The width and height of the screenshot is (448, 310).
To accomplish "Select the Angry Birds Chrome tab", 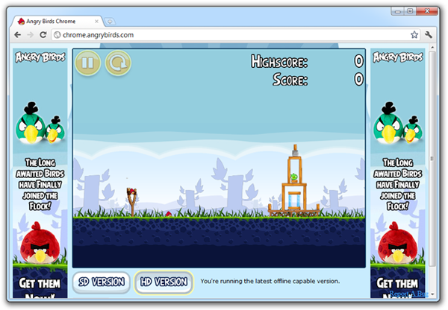I will click(56, 22).
